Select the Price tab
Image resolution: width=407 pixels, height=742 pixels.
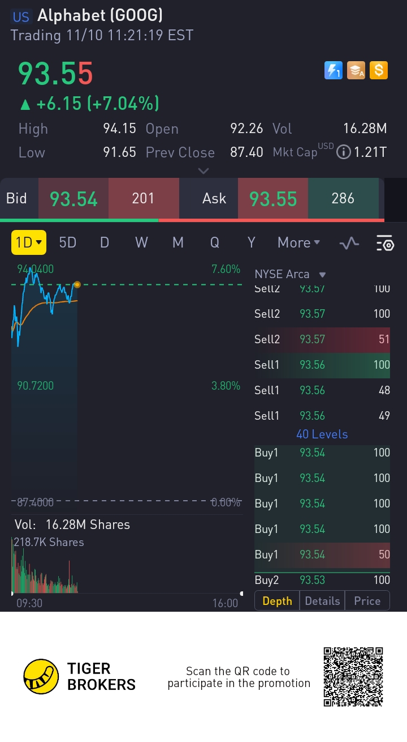point(367,601)
